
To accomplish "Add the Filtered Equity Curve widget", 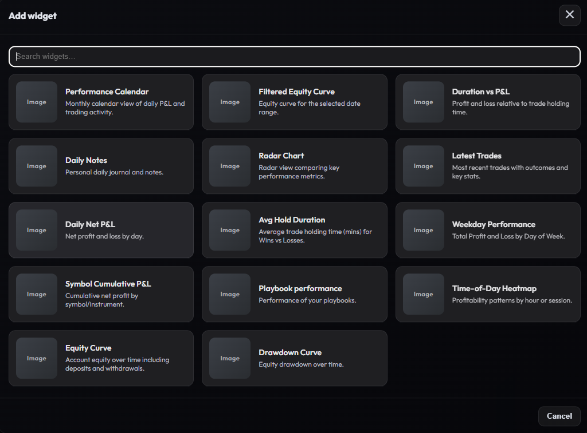I will [294, 102].
